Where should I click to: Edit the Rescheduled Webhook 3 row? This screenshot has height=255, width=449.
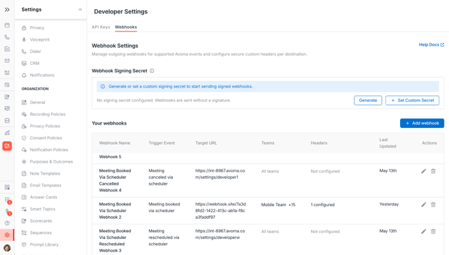tap(424, 232)
